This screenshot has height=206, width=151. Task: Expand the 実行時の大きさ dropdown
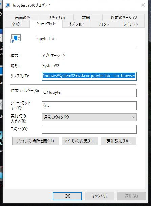click(x=89, y=117)
